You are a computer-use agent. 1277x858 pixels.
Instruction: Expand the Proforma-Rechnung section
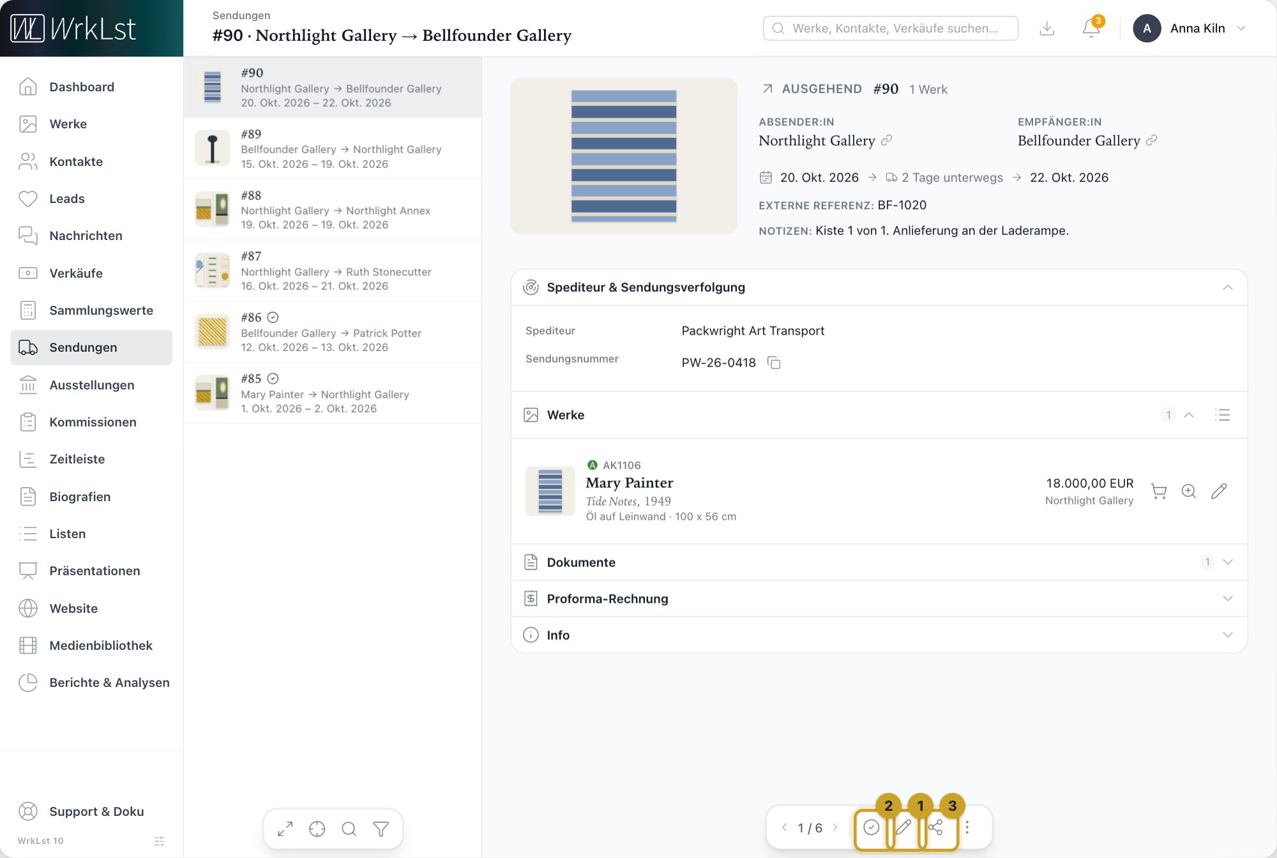pyautogui.click(x=879, y=599)
